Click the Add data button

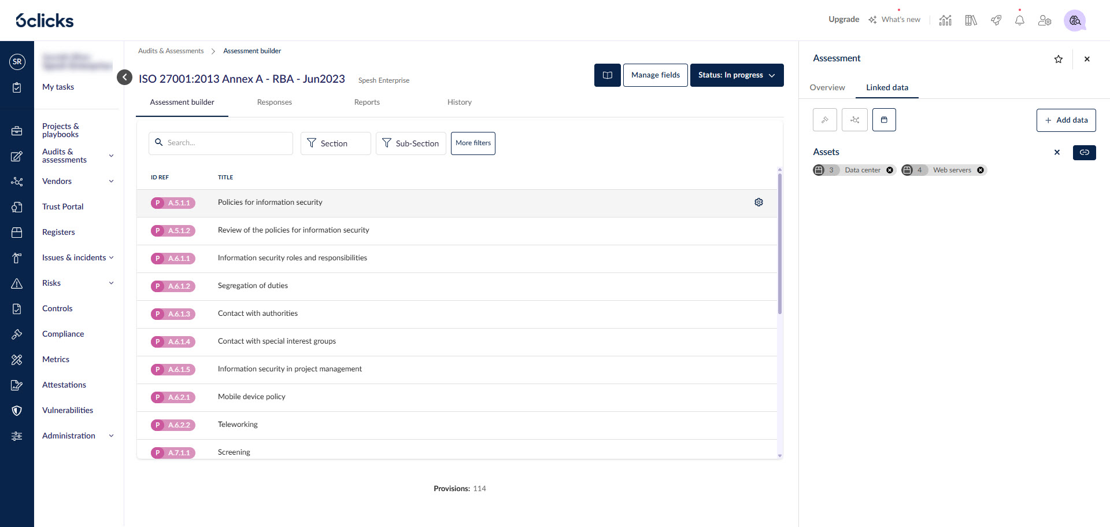1066,120
